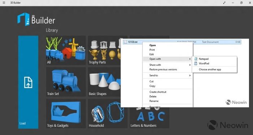Click the 3D Builder logo
Image resolution: width=253 pixels, height=135 pixels.
point(36,19)
